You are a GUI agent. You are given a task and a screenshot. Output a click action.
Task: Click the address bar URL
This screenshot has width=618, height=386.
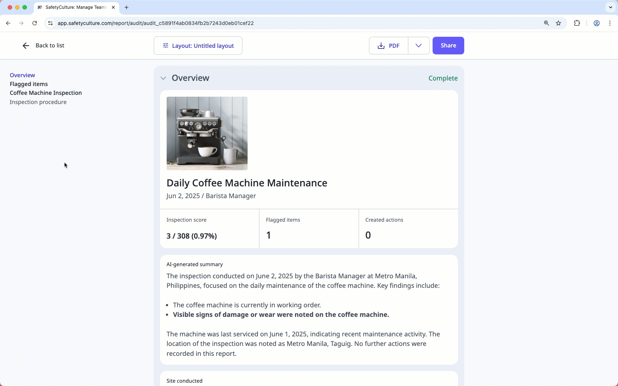[156, 23]
